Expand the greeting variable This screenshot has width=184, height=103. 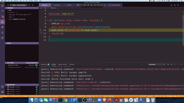[x=8, y=15]
